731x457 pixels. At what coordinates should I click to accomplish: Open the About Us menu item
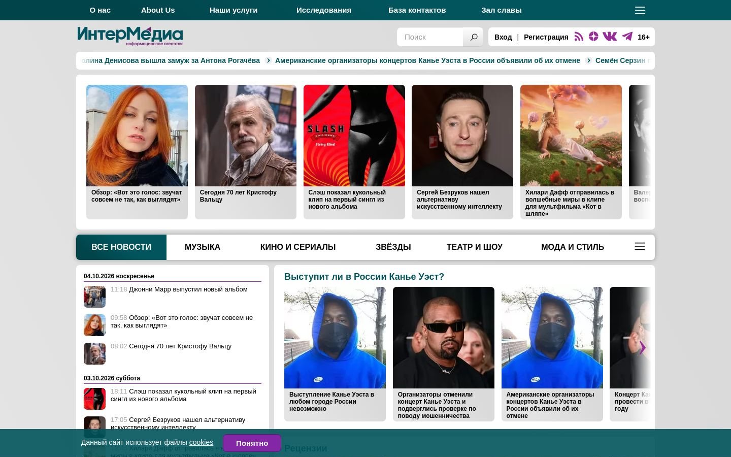pos(158,10)
